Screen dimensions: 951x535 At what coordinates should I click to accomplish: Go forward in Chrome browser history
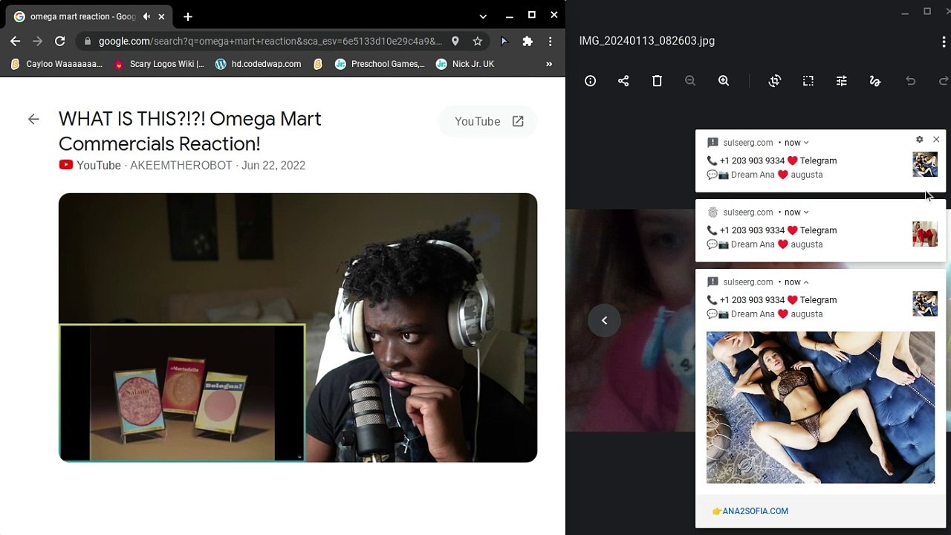pyautogui.click(x=38, y=42)
